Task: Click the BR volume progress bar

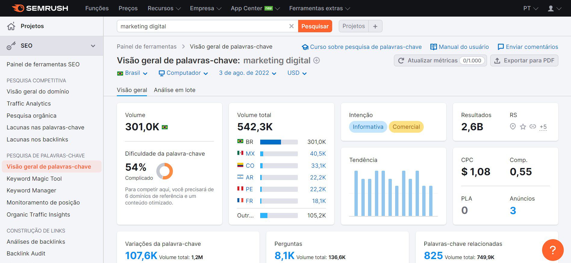Action: (x=279, y=142)
